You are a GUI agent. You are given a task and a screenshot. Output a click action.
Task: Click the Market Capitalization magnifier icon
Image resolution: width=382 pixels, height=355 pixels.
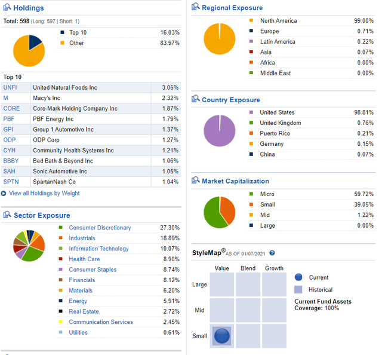196,180
